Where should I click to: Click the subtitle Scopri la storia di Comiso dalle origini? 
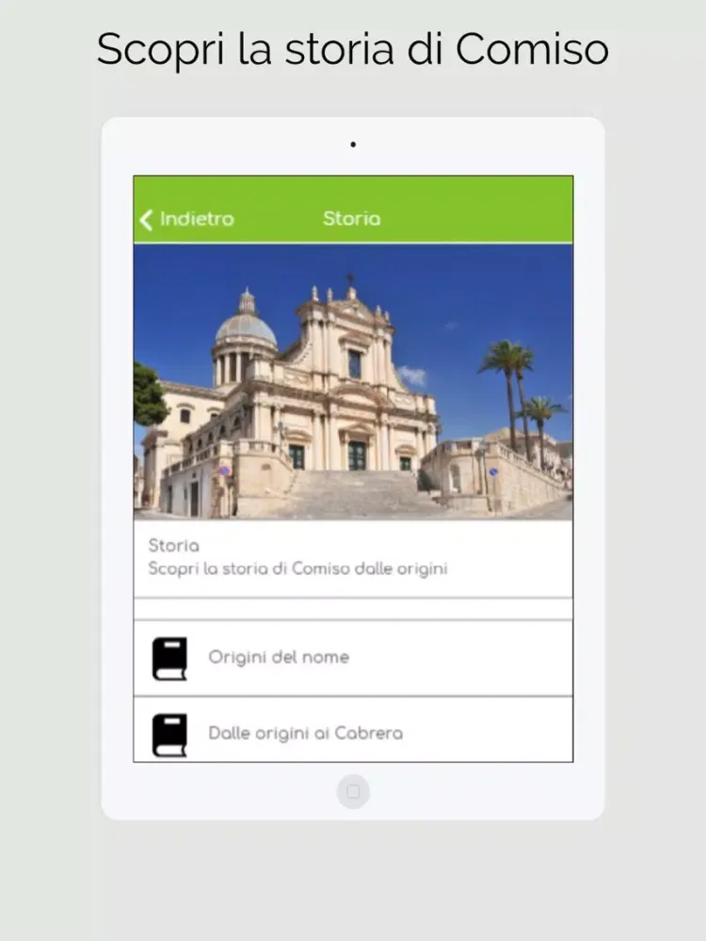pos(297,569)
